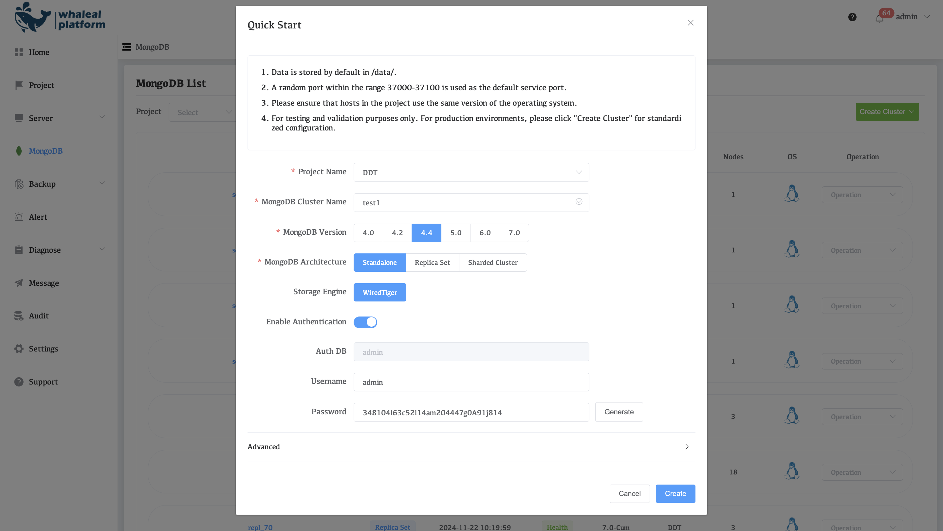Choose the Sharded Cluster architecture
This screenshot has height=531, width=943.
click(x=493, y=262)
